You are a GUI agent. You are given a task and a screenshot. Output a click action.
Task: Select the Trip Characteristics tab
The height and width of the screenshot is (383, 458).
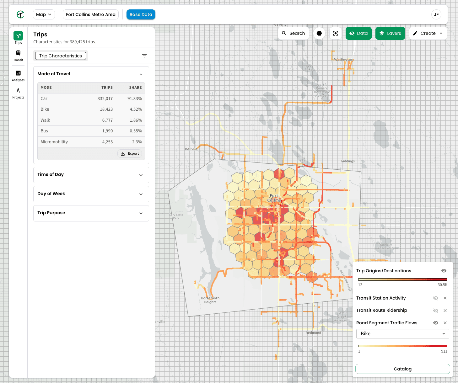[x=61, y=56]
